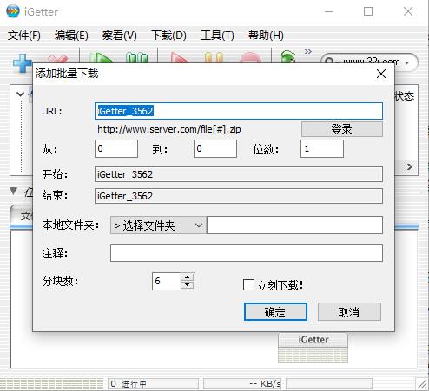The height and width of the screenshot is (391, 429).
Task: Click the 确定 confirm button
Action: pos(275,312)
